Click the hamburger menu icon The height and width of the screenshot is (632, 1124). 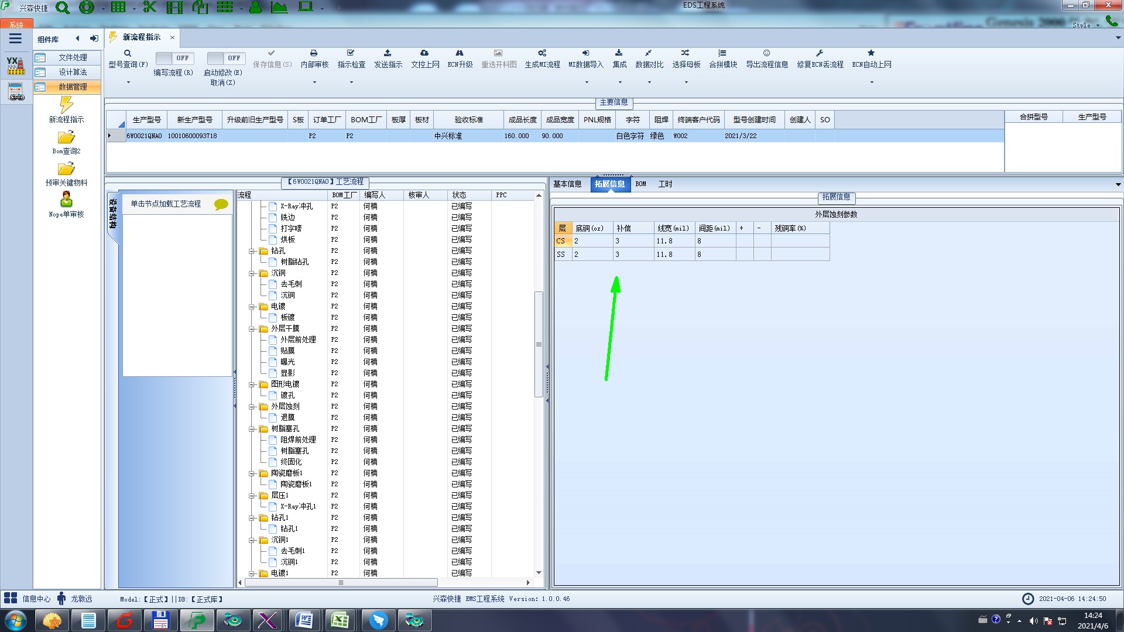[x=15, y=39]
